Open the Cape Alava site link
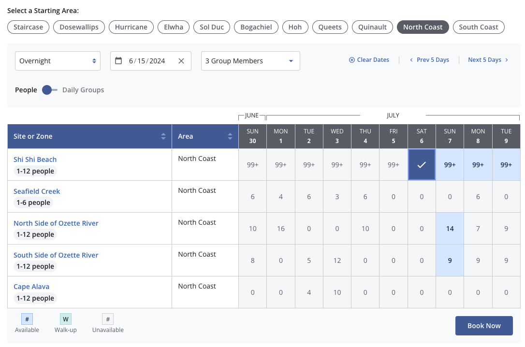Image resolution: width=525 pixels, height=347 pixels. [x=31, y=287]
